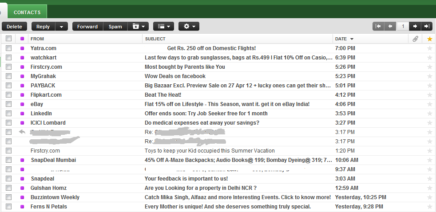
Task: Open 'Every Mother is unique' Ferns N Petals email
Action: point(228,207)
